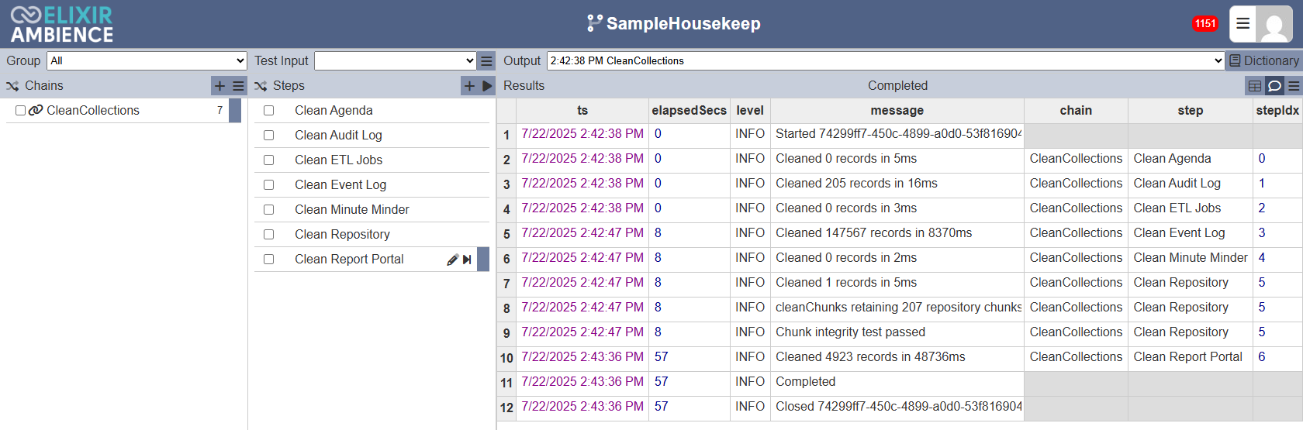Open the Output run selection dropdown
Viewport: 1303px width, 430px height.
pyautogui.click(x=886, y=61)
